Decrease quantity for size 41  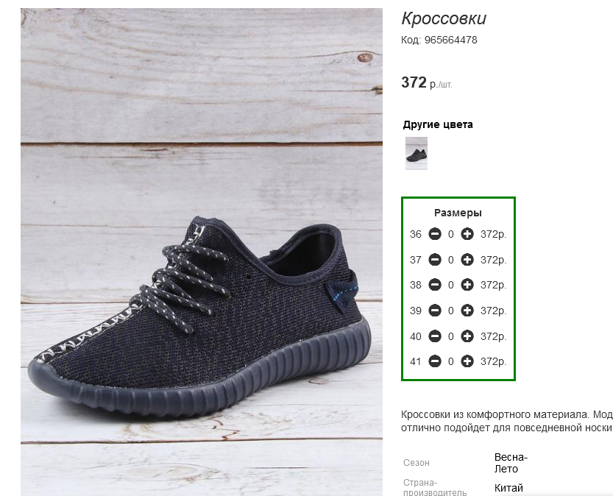[x=435, y=361]
